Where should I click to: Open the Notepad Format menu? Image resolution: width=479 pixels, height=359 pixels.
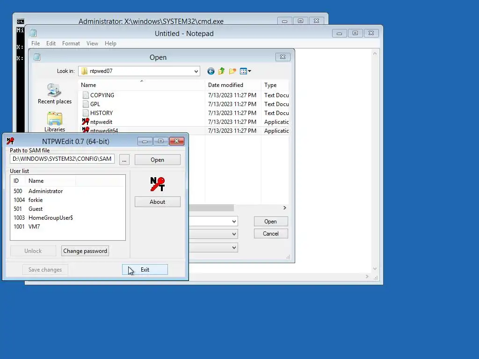tap(71, 43)
